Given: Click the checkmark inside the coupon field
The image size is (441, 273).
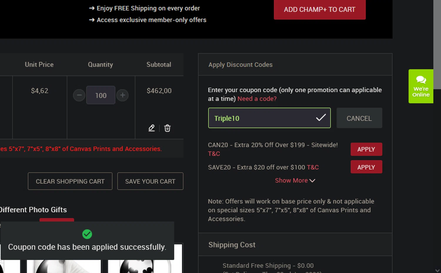Looking at the screenshot, I should 321,118.
